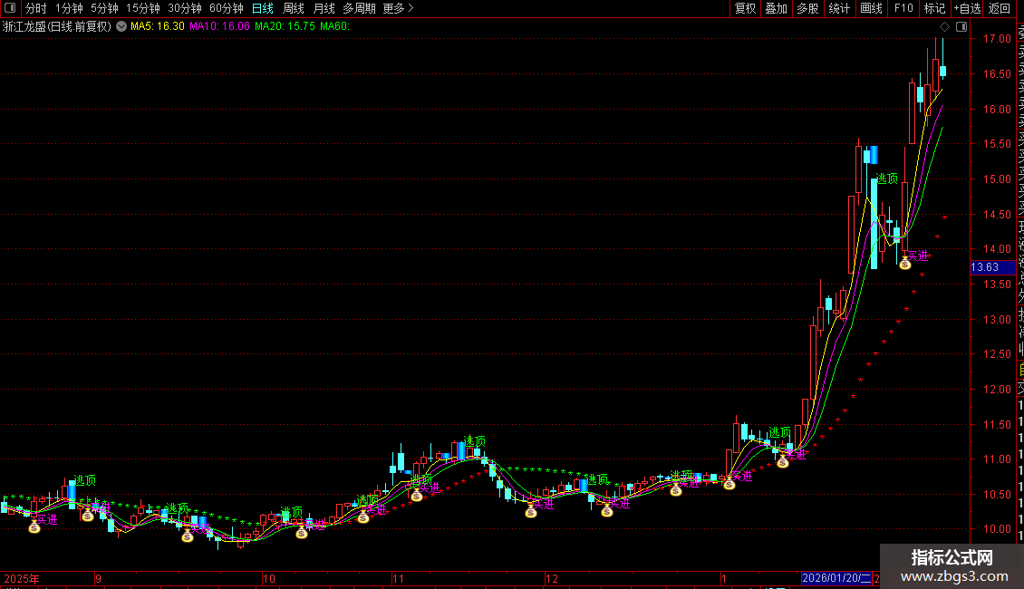Select the 30分钟 period
Image resolution: width=1024 pixels, height=589 pixels.
[x=184, y=8]
